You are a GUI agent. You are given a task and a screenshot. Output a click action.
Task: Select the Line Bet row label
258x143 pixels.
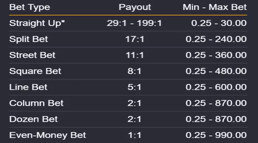28,87
